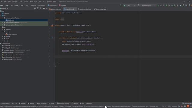Open the App Inspection tool window
This screenshot has width=192, height=108.
click(x=42, y=103)
